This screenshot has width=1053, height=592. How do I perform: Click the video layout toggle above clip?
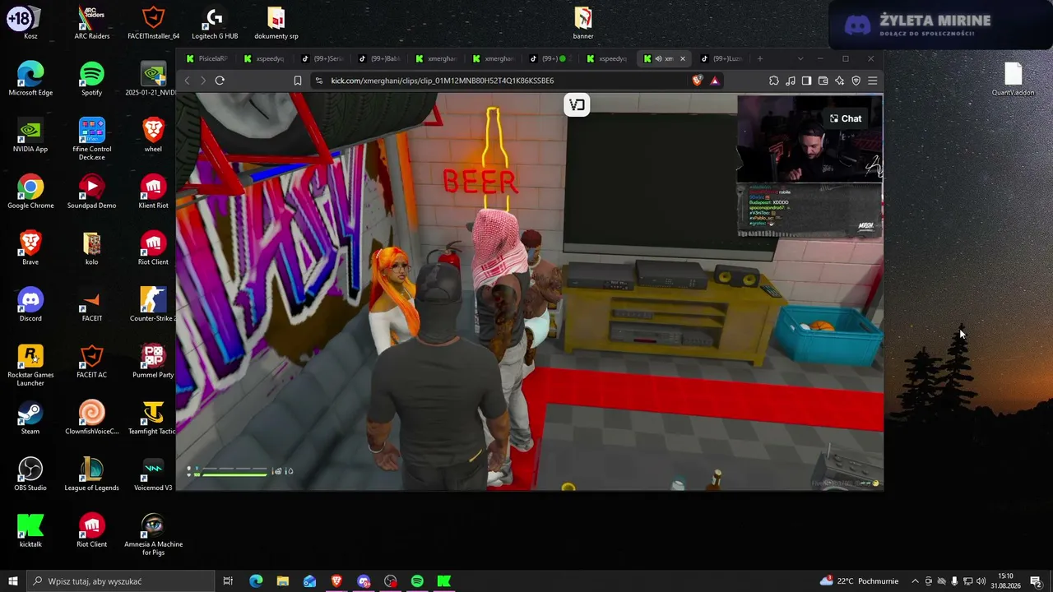[x=577, y=104]
